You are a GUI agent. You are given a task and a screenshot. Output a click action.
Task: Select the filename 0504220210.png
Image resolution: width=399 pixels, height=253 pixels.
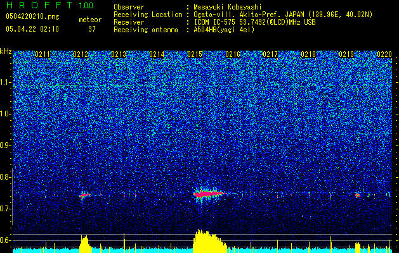[32, 16]
